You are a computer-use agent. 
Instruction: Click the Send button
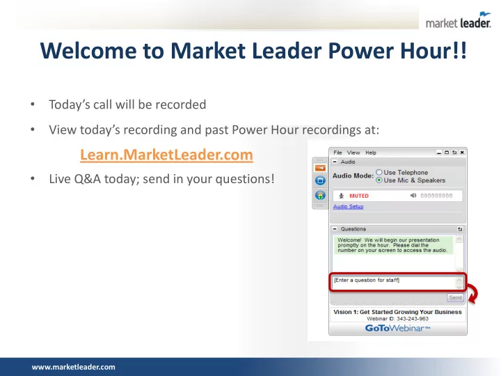(x=455, y=297)
